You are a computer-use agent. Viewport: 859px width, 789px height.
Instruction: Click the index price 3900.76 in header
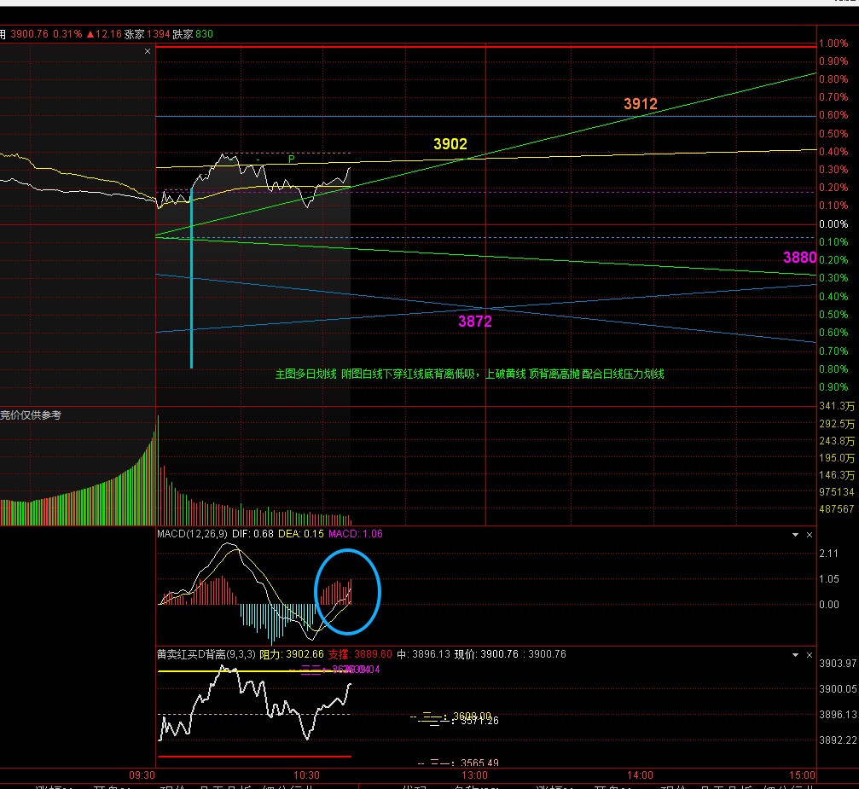click(30, 34)
